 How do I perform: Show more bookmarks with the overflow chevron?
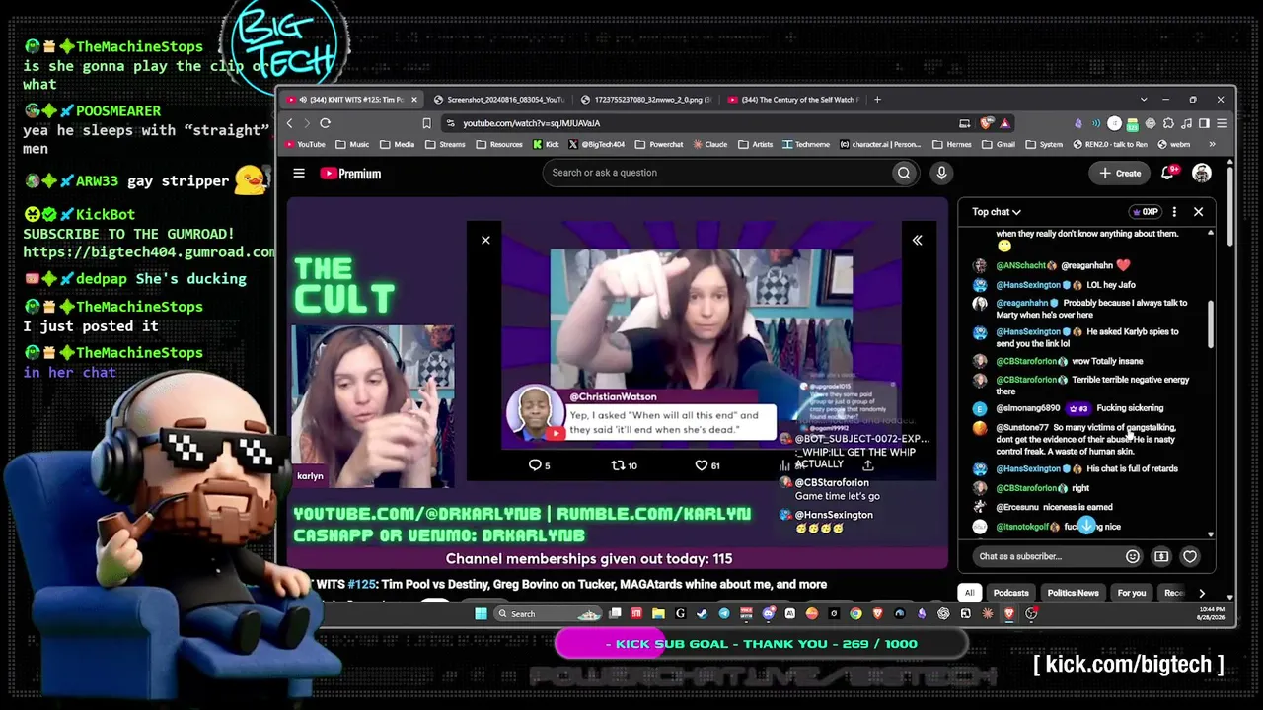[1213, 144]
